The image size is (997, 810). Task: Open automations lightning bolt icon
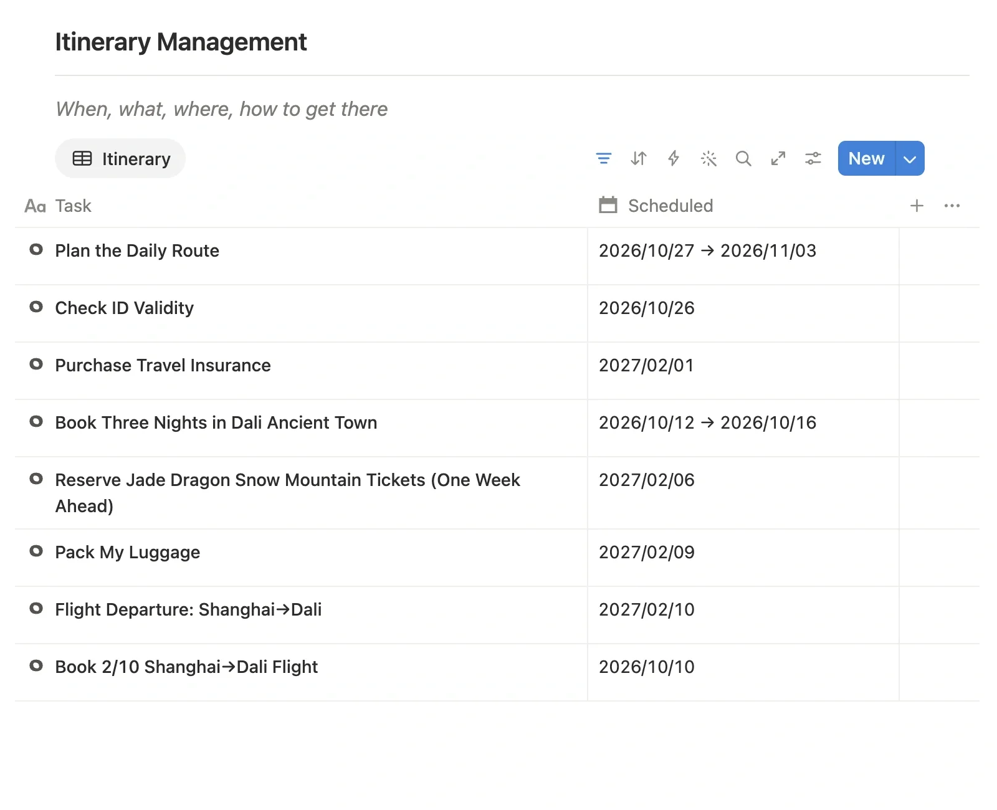(x=674, y=158)
